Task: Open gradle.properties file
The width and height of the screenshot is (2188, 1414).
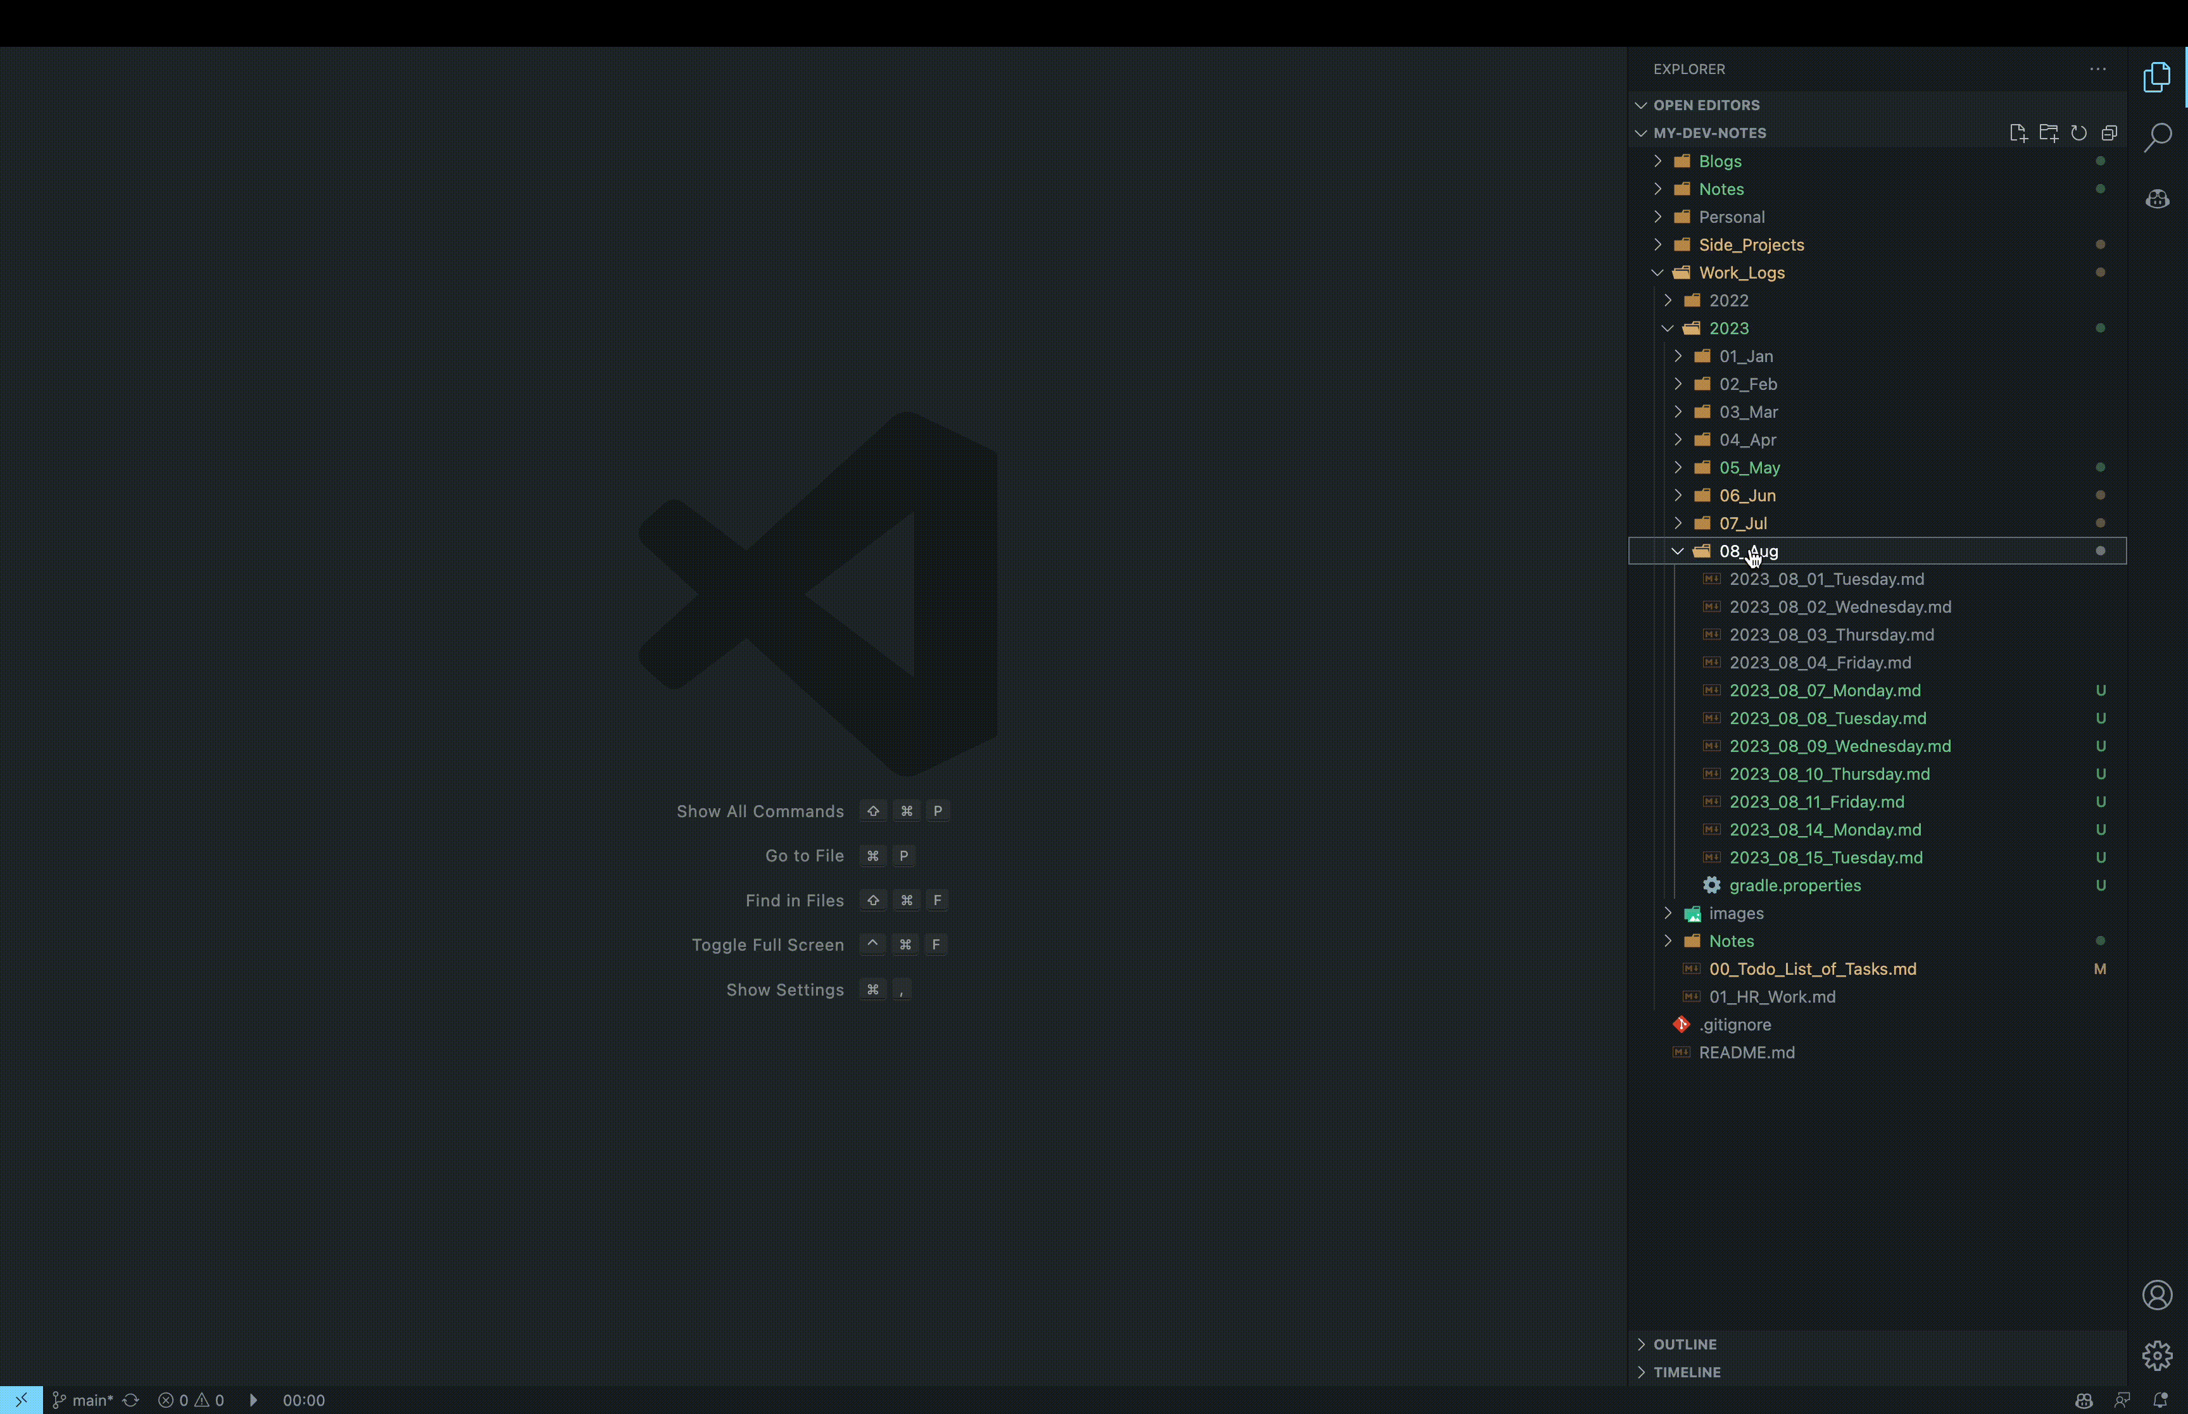Action: point(1794,885)
